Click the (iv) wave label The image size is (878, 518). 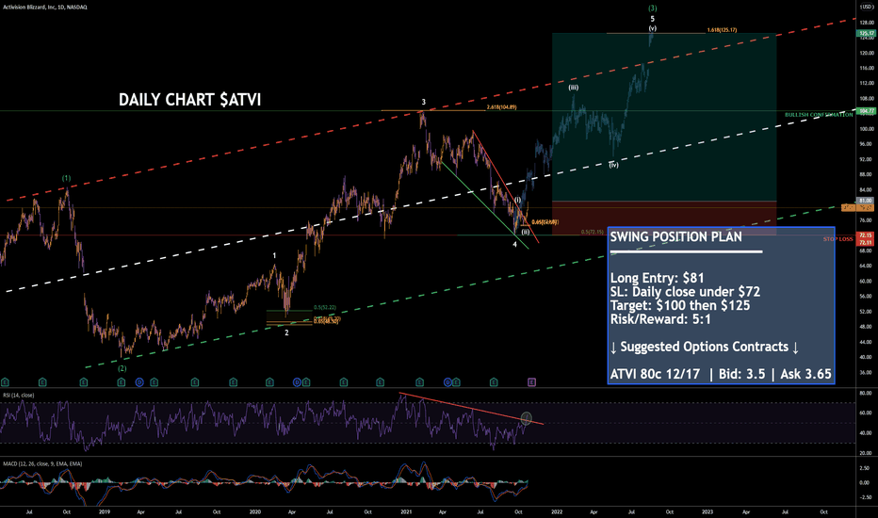point(613,165)
